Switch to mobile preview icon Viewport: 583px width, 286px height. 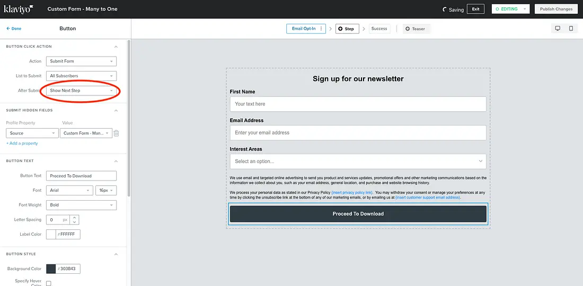[571, 29]
